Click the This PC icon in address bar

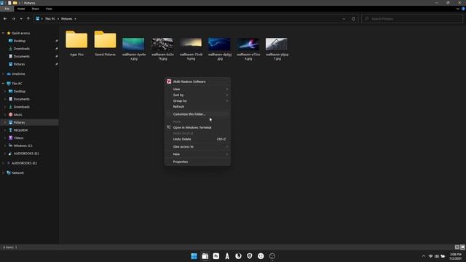(38, 19)
